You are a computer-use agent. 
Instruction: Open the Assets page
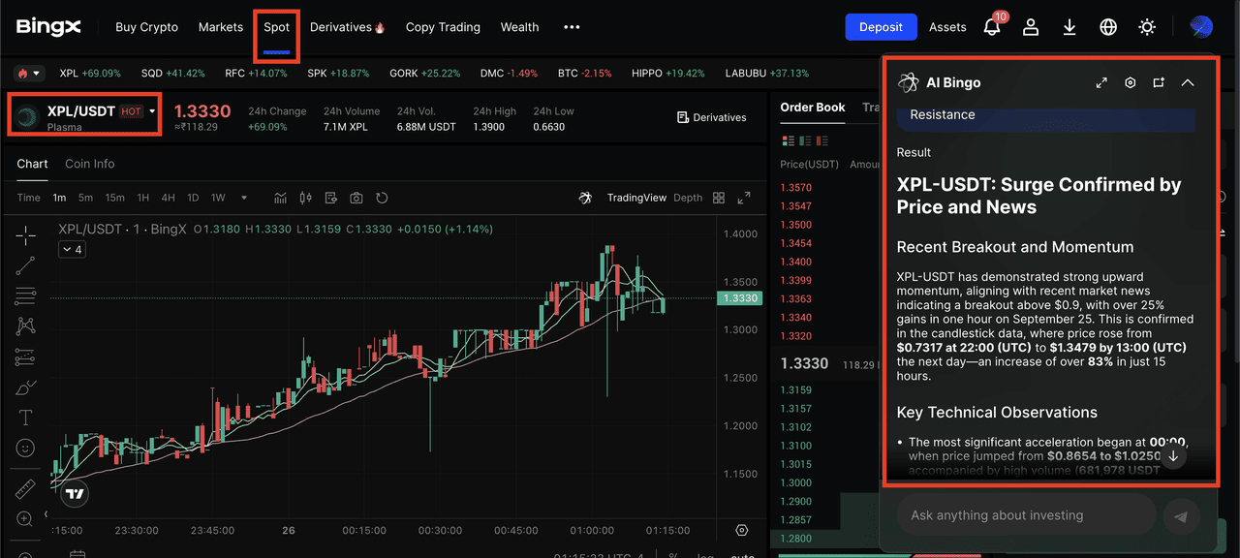pyautogui.click(x=947, y=27)
